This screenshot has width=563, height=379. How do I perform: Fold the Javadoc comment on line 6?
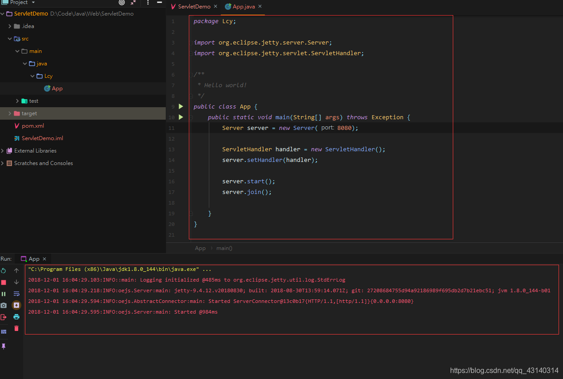(x=191, y=74)
